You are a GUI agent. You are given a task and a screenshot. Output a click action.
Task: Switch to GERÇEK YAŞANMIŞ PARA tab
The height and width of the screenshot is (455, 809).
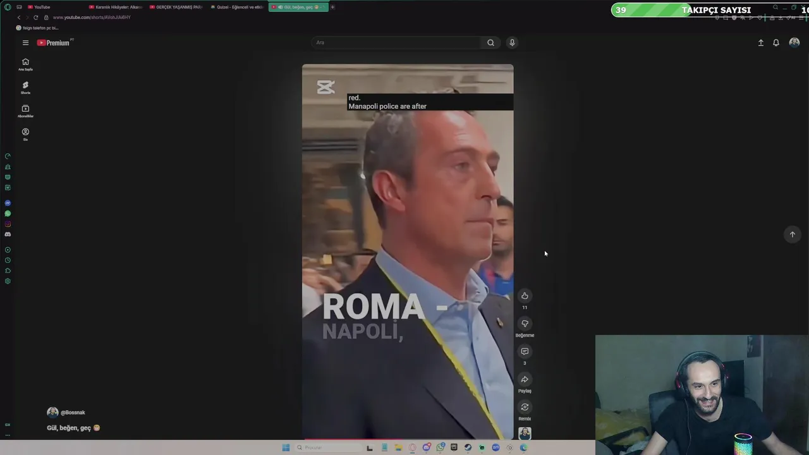[x=176, y=7]
